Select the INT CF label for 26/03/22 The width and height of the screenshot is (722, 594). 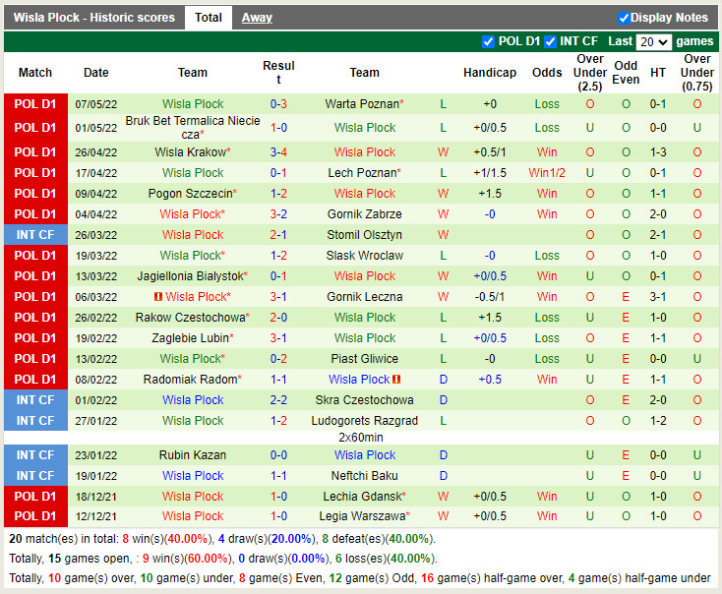point(35,235)
